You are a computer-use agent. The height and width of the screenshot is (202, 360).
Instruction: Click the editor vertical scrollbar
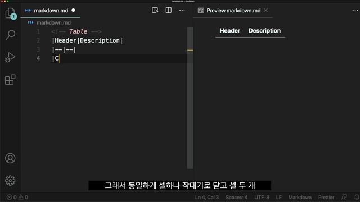pos(190,98)
